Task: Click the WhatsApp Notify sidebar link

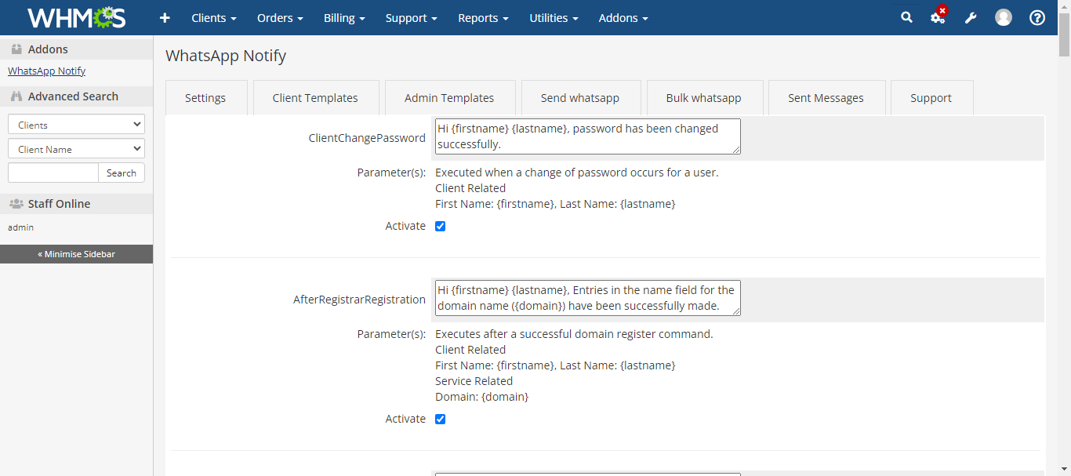Action: (47, 71)
